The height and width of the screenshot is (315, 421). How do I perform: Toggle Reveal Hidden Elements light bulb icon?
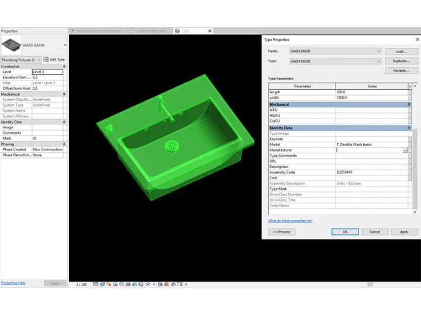tap(154, 284)
